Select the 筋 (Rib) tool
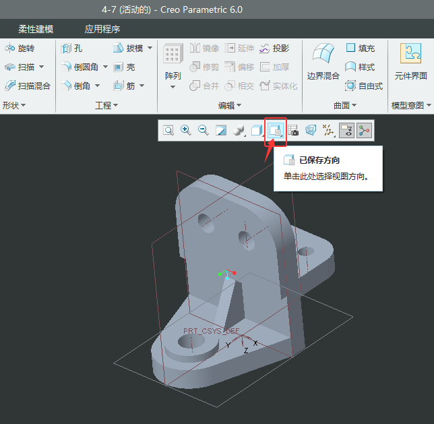The image size is (434, 424). tap(124, 86)
